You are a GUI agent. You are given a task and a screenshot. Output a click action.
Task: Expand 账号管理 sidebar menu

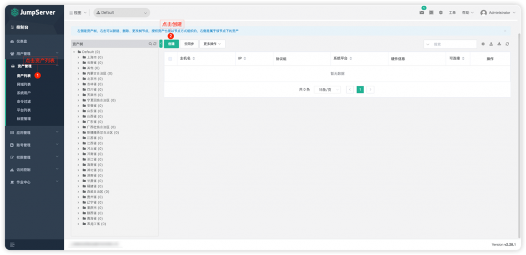click(34, 145)
